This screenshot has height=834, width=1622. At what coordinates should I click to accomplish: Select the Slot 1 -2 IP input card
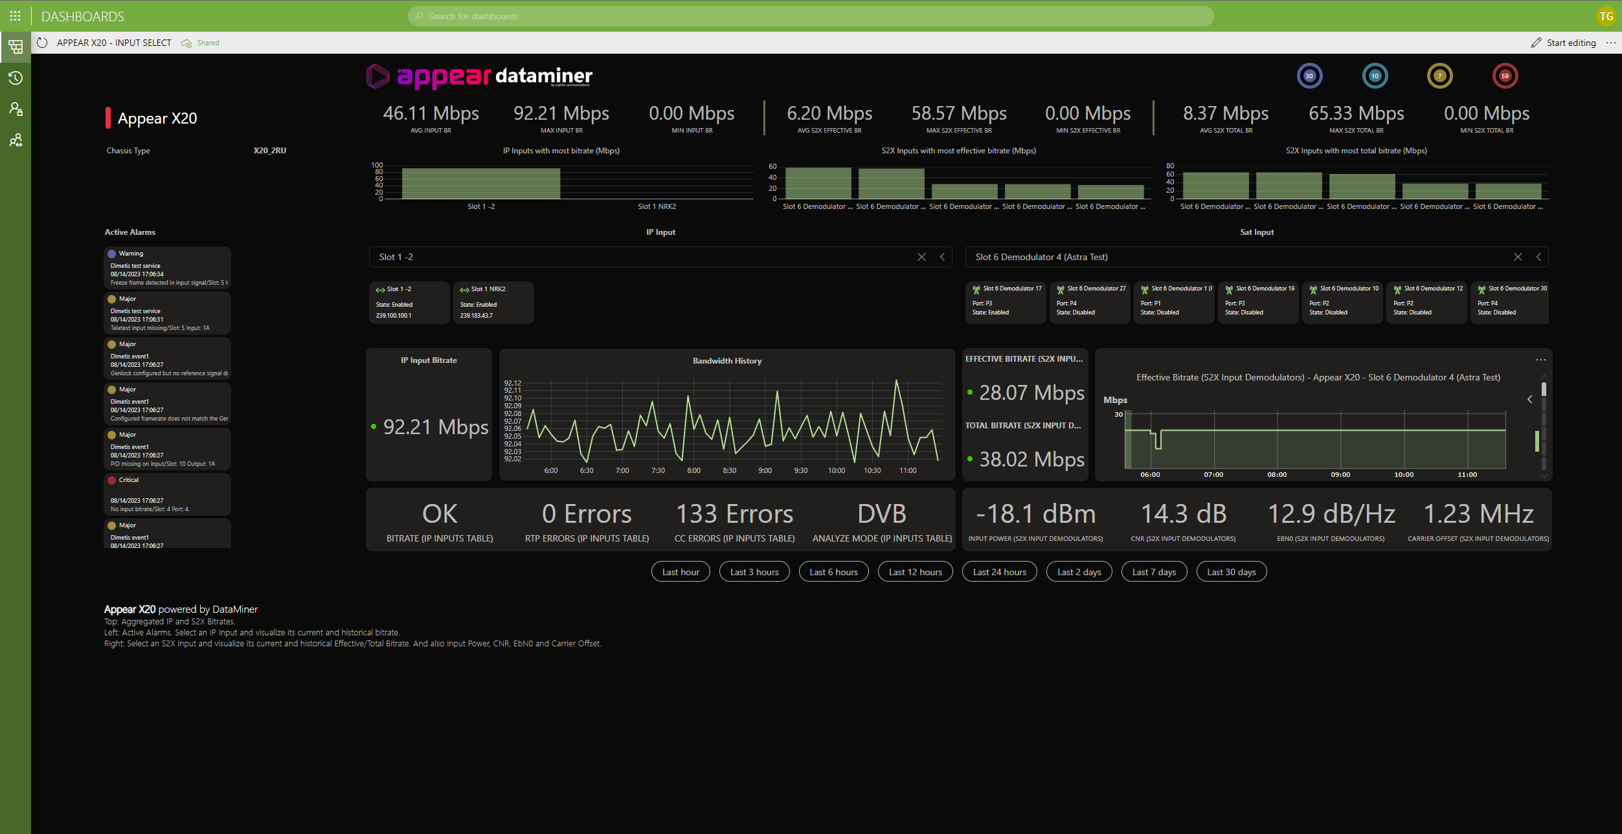pyautogui.click(x=409, y=302)
